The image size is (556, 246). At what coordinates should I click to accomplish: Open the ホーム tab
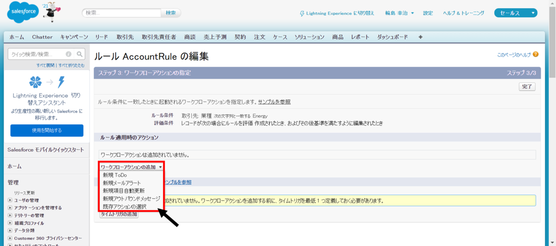click(x=17, y=37)
